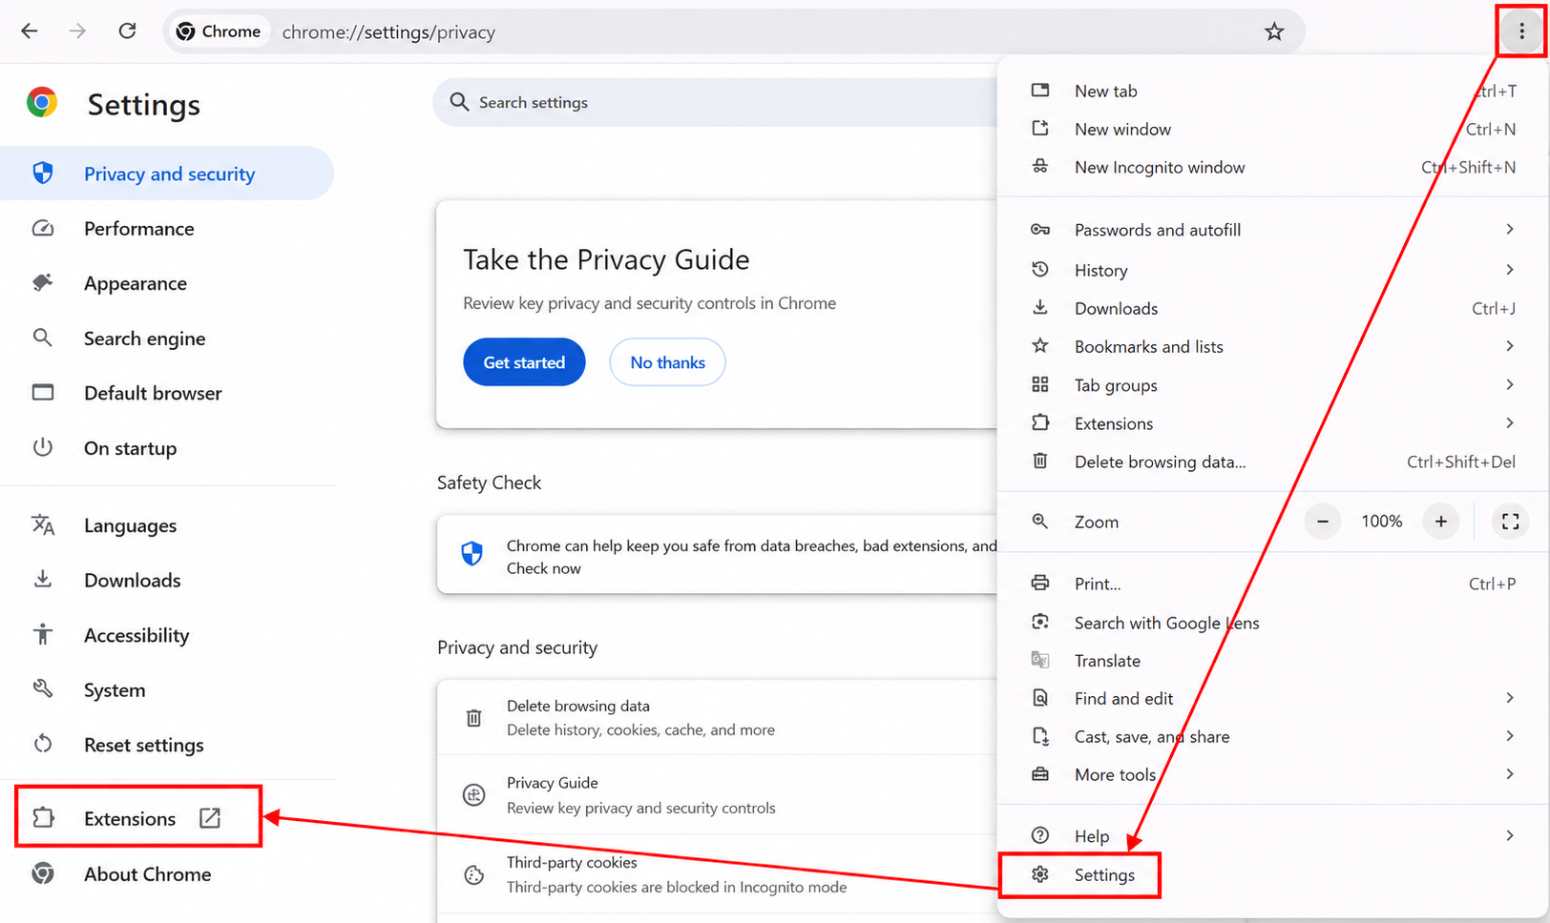Click the Get started button
The width and height of the screenshot is (1550, 923).
[x=524, y=362]
